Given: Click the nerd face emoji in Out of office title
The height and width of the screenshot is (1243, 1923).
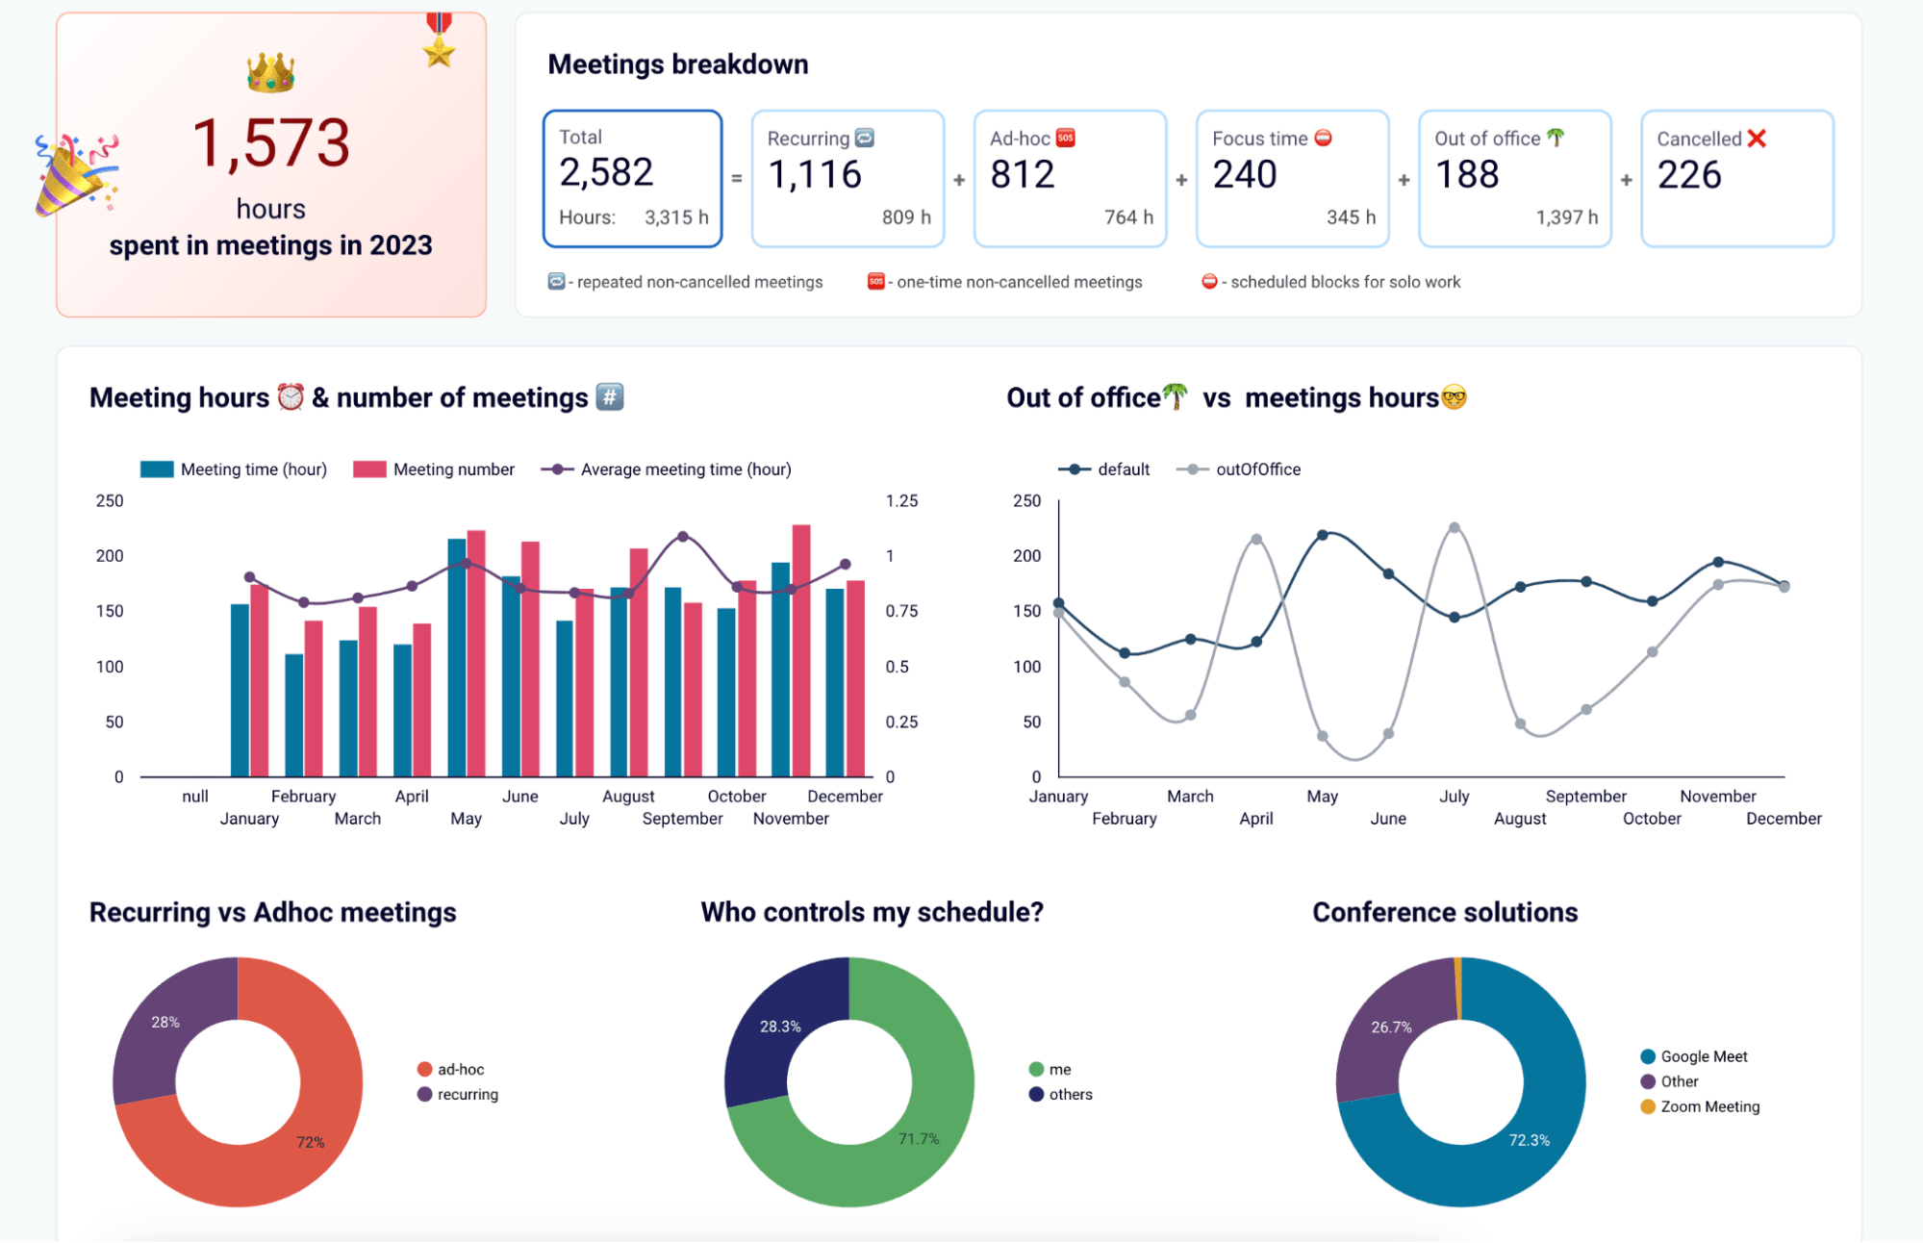Looking at the screenshot, I should pos(1455,396).
